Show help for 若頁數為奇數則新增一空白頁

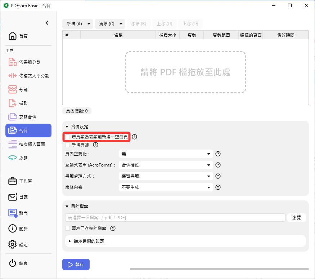[x=134, y=137]
